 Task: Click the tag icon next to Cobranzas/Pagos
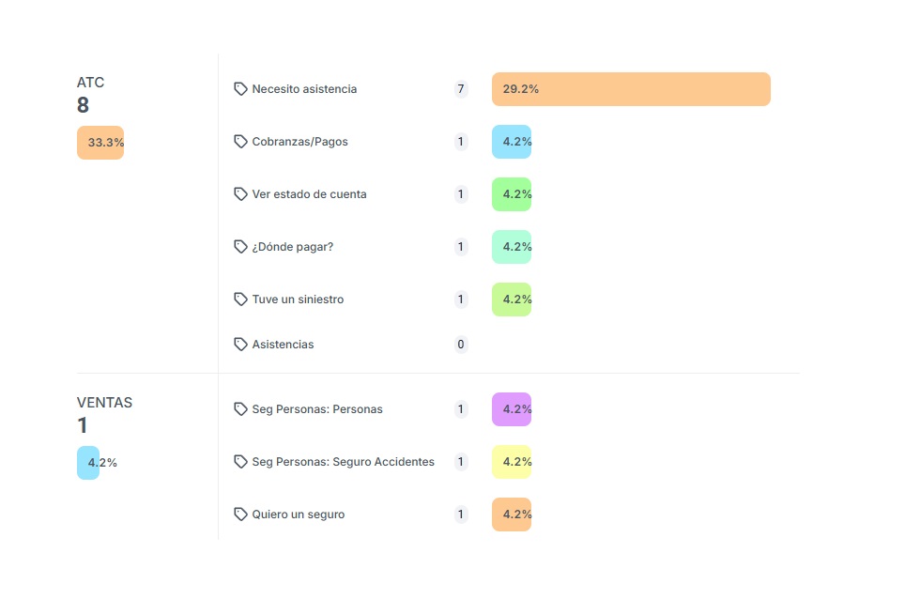tap(240, 142)
